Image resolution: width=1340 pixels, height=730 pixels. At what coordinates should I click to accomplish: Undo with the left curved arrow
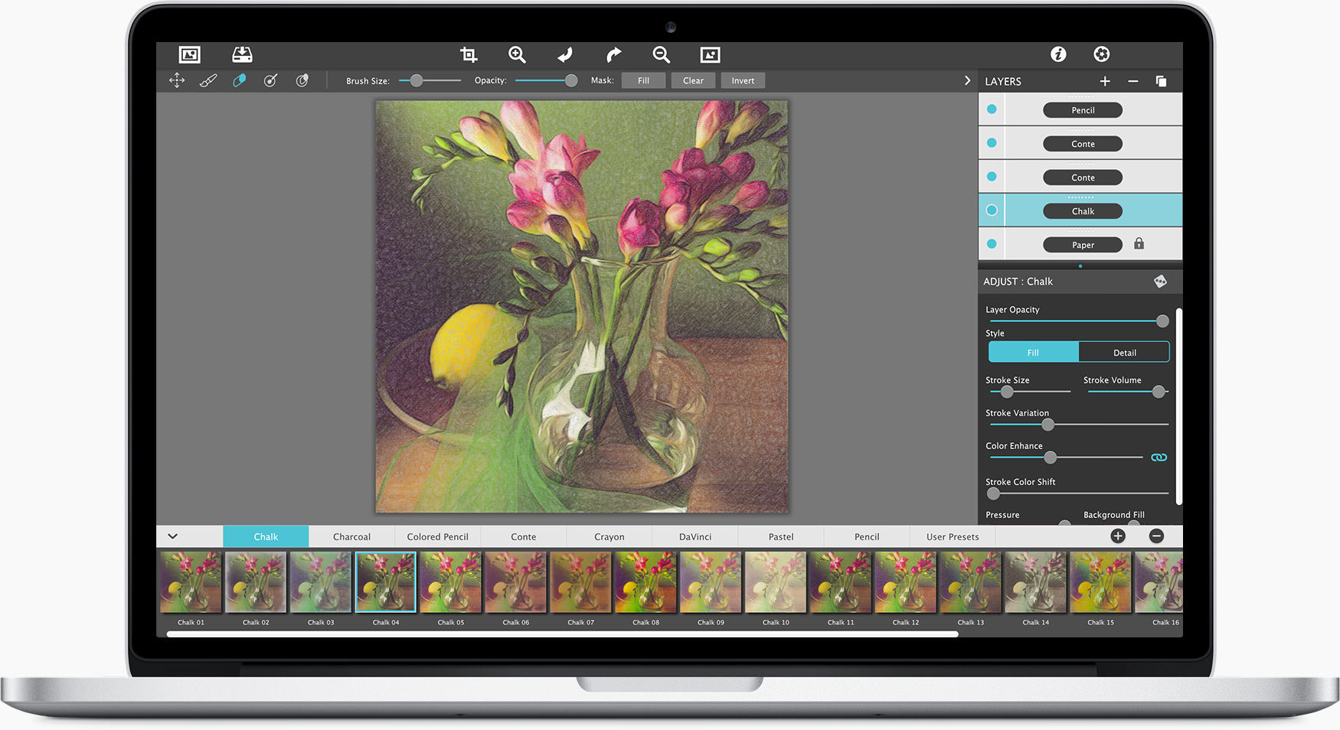pos(565,54)
